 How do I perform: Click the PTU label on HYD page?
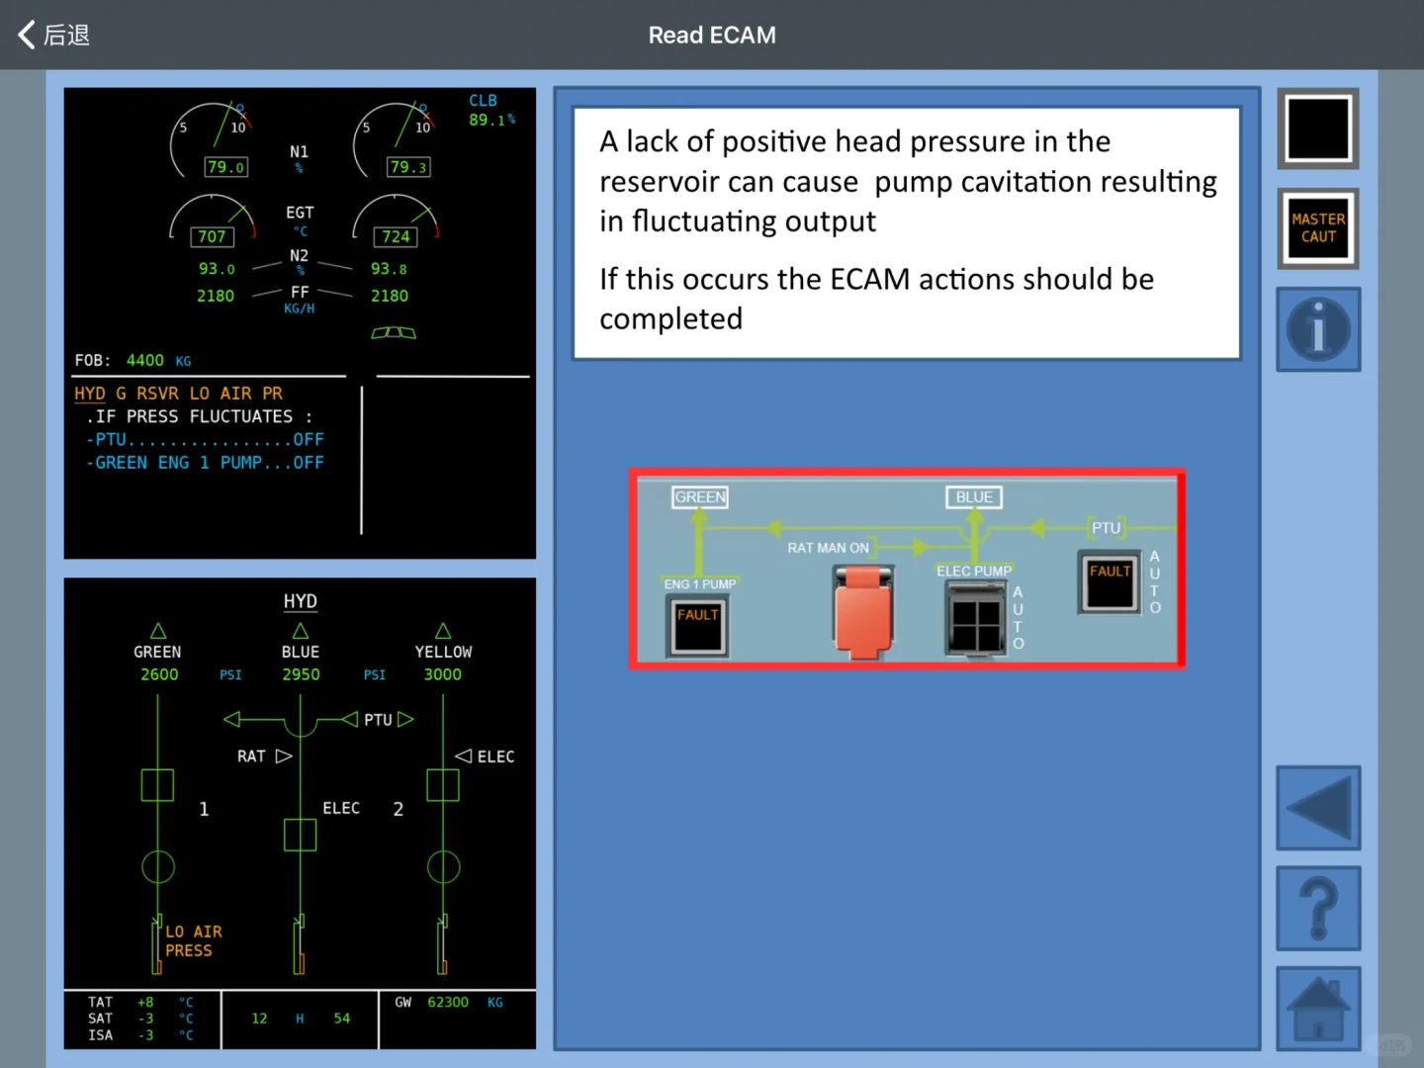click(378, 720)
